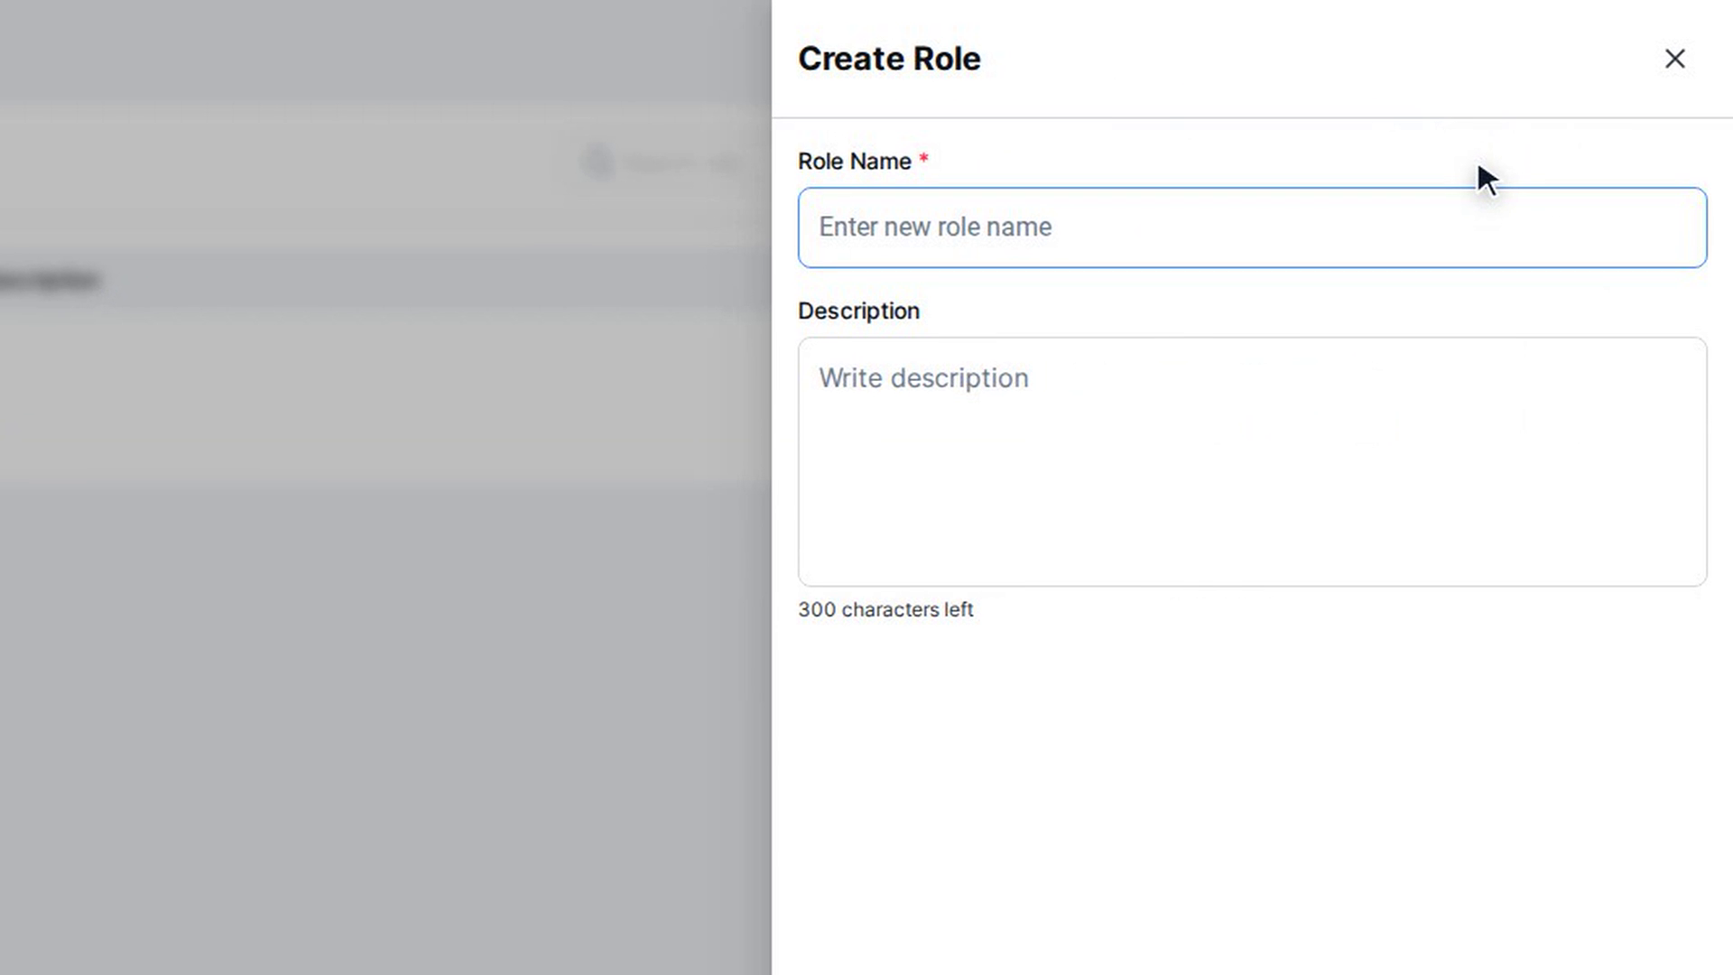Focus the Description text area
1733x975 pixels.
[x=1252, y=462]
